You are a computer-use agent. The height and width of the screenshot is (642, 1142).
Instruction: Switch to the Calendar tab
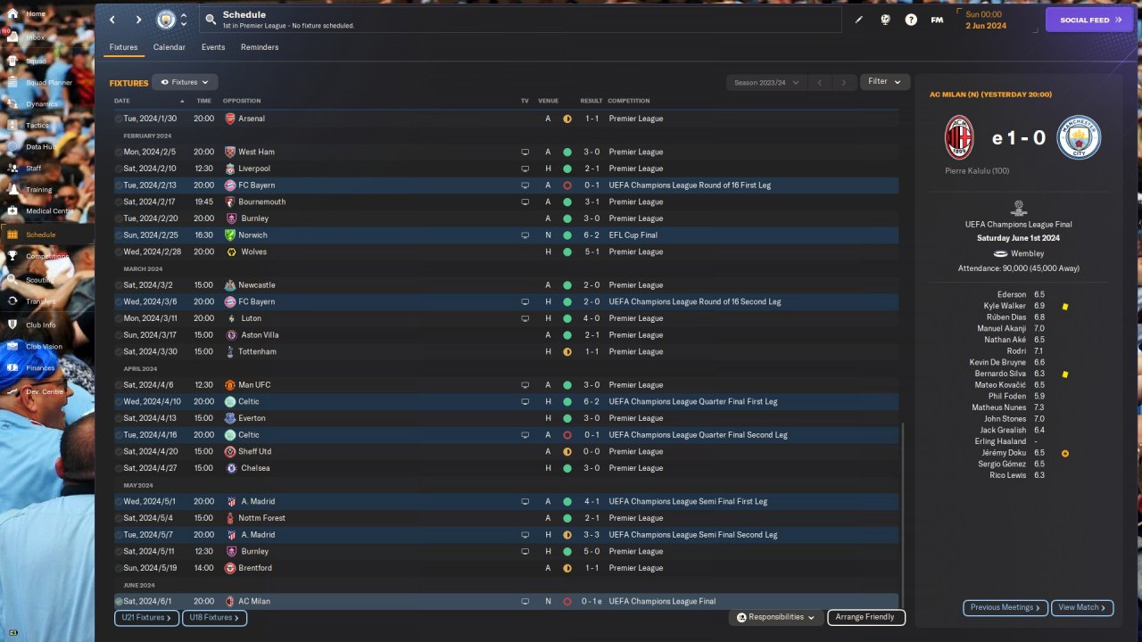pos(170,47)
